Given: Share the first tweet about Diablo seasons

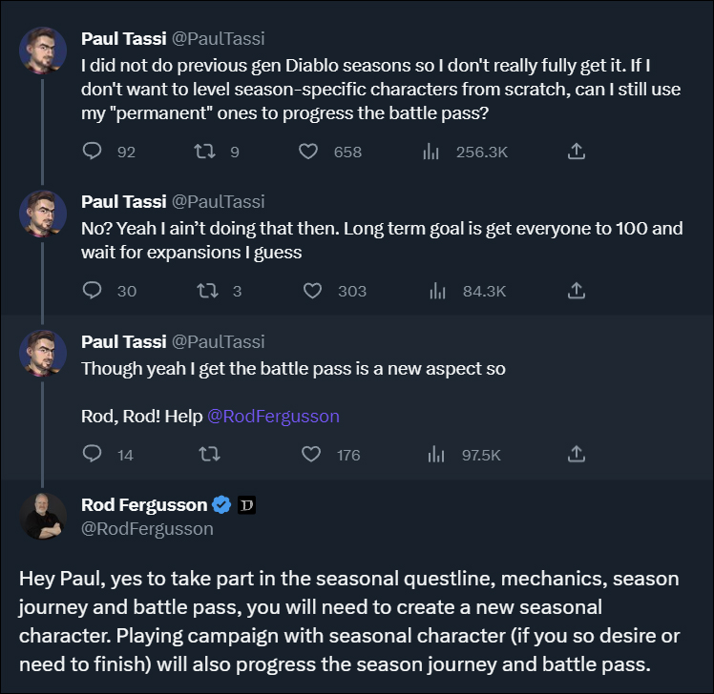Looking at the screenshot, I should (576, 152).
